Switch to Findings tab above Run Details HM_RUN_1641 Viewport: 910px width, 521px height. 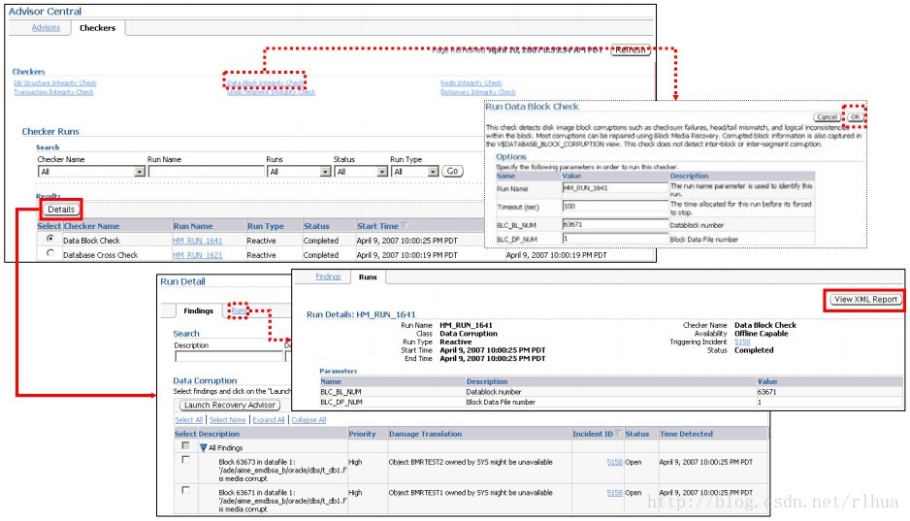coord(328,277)
